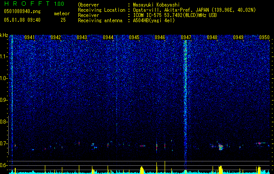
Task: Click the Receiver field label
Action: (x=88, y=15)
